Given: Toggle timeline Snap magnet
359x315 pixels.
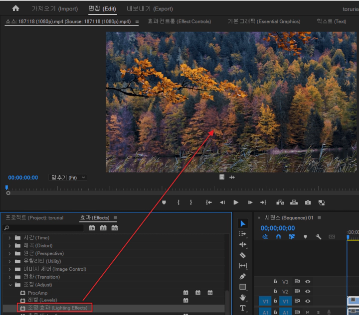Looking at the screenshot, I should click(x=278, y=237).
